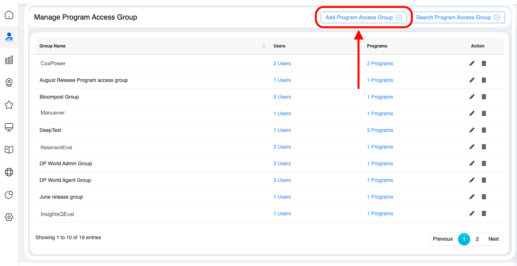Click pencil icon for DeepTest row

click(x=472, y=130)
